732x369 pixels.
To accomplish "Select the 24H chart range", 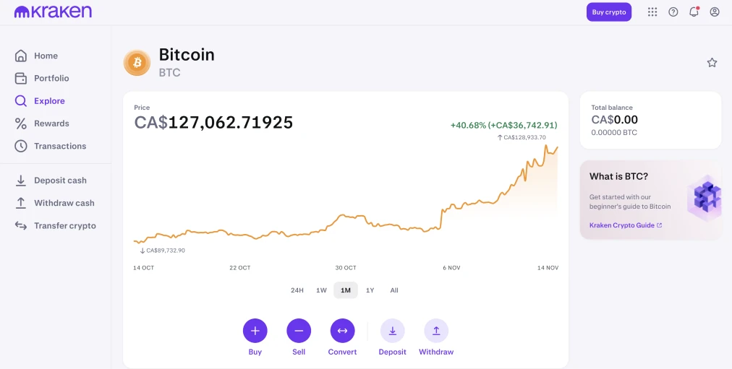I will [x=297, y=290].
